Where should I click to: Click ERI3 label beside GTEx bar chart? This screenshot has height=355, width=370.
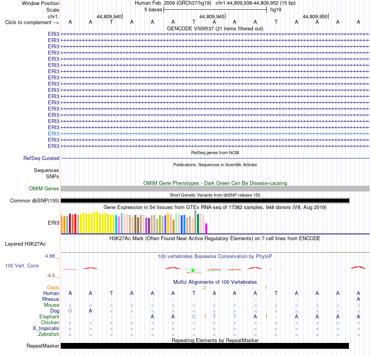[53, 223]
